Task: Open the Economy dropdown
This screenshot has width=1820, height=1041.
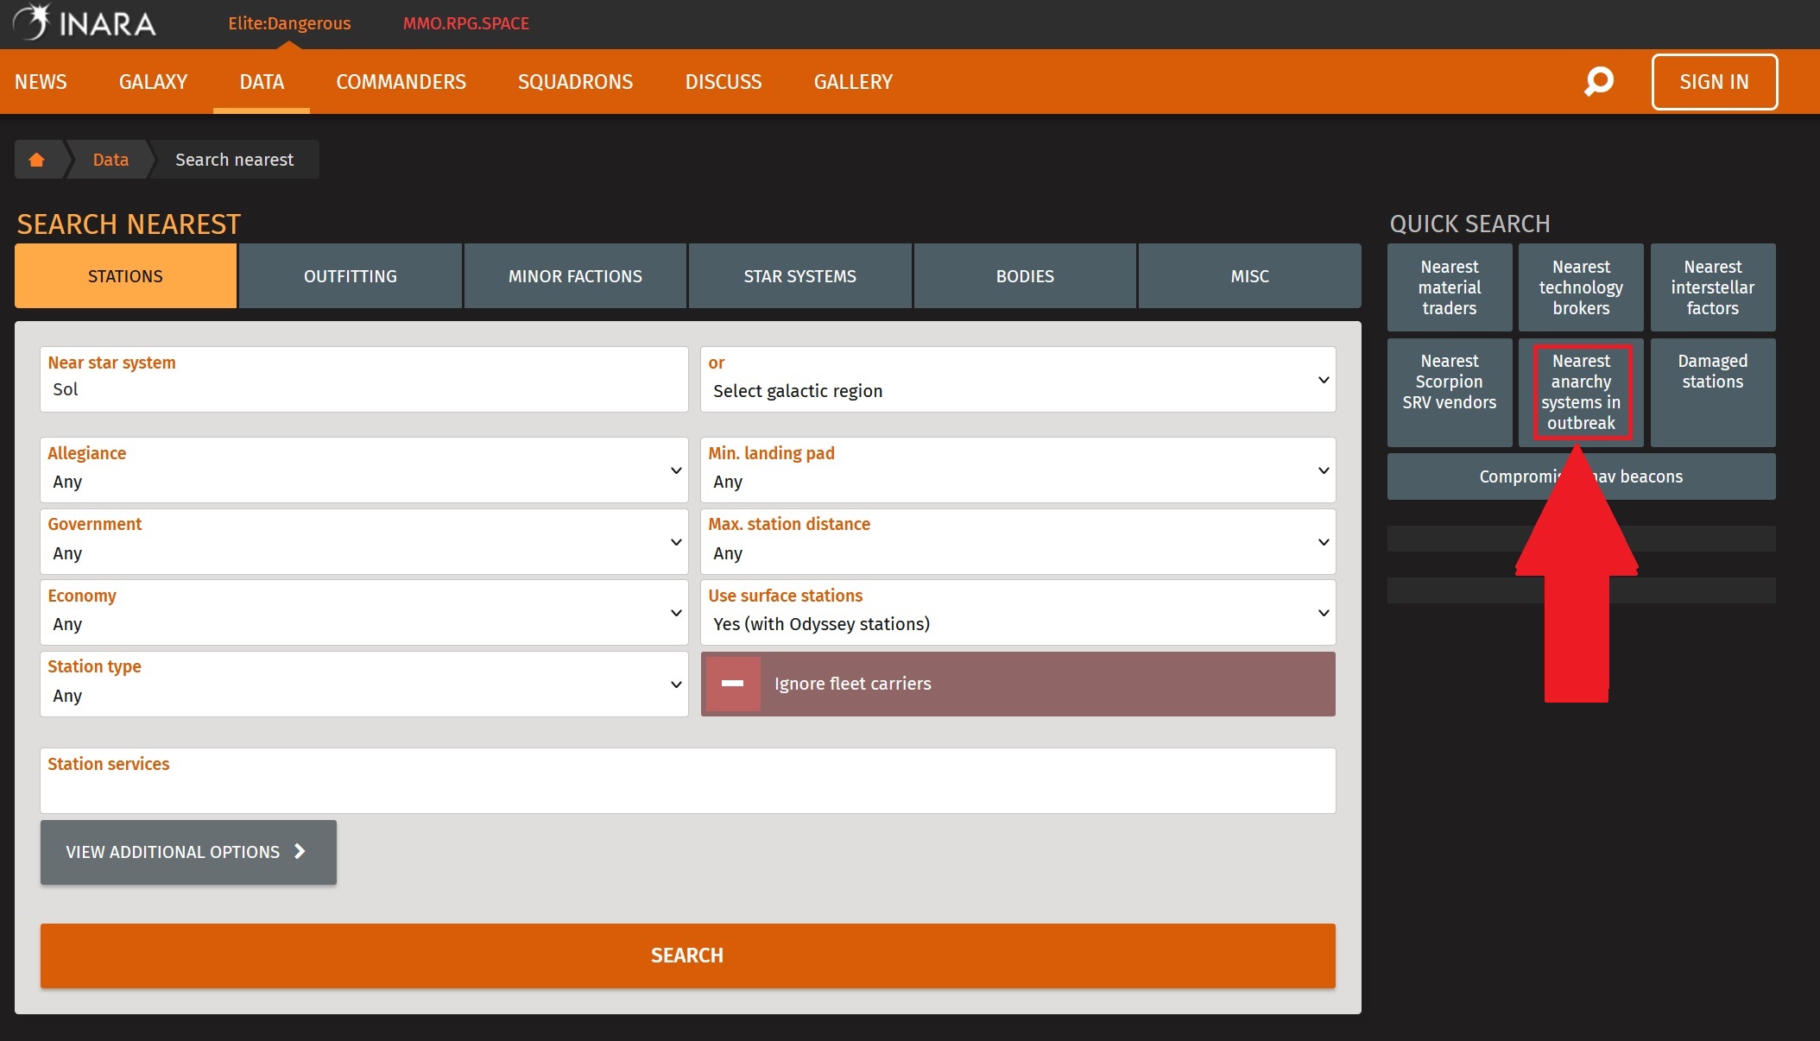Action: point(363,613)
